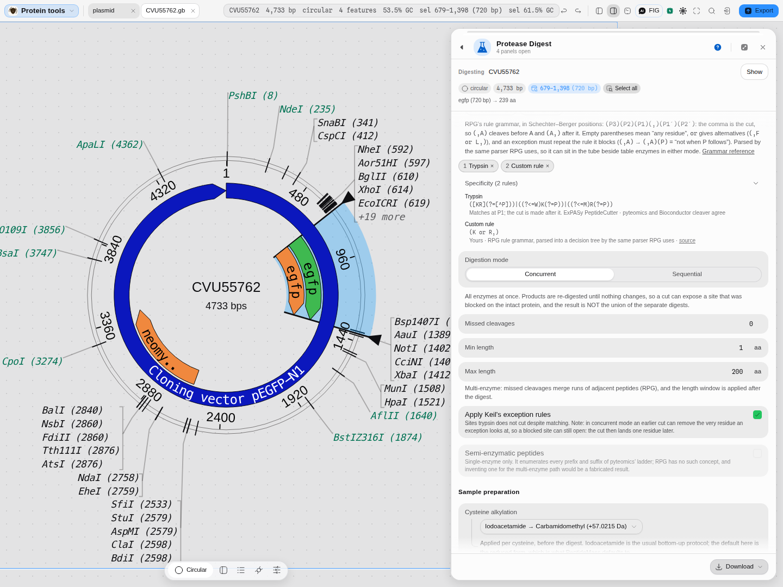
Task: Click the undo arrow in top toolbar
Action: point(564,11)
